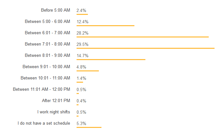The image size is (221, 135).
Task: Click the 'Between 7:01 - 8:00 AM' label
Action: [47, 44]
